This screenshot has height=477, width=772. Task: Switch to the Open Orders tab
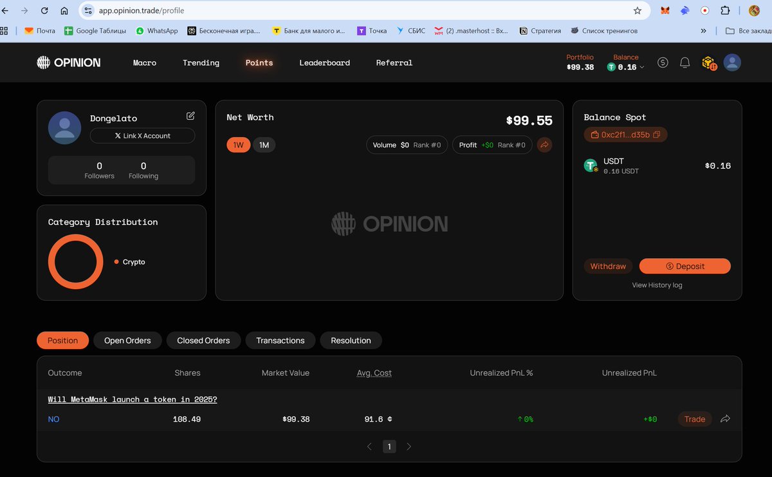(127, 340)
